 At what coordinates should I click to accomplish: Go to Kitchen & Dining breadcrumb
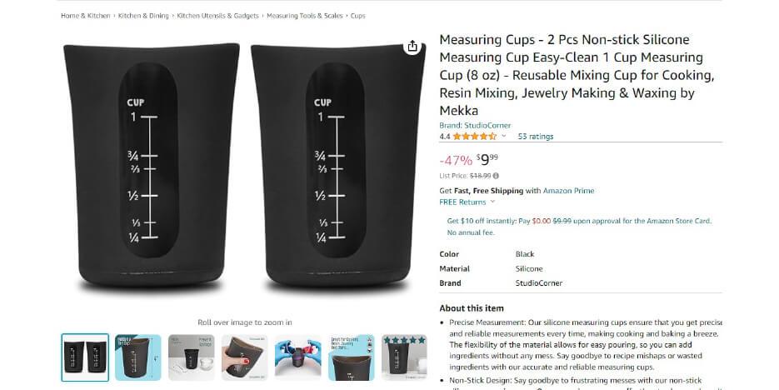[143, 16]
